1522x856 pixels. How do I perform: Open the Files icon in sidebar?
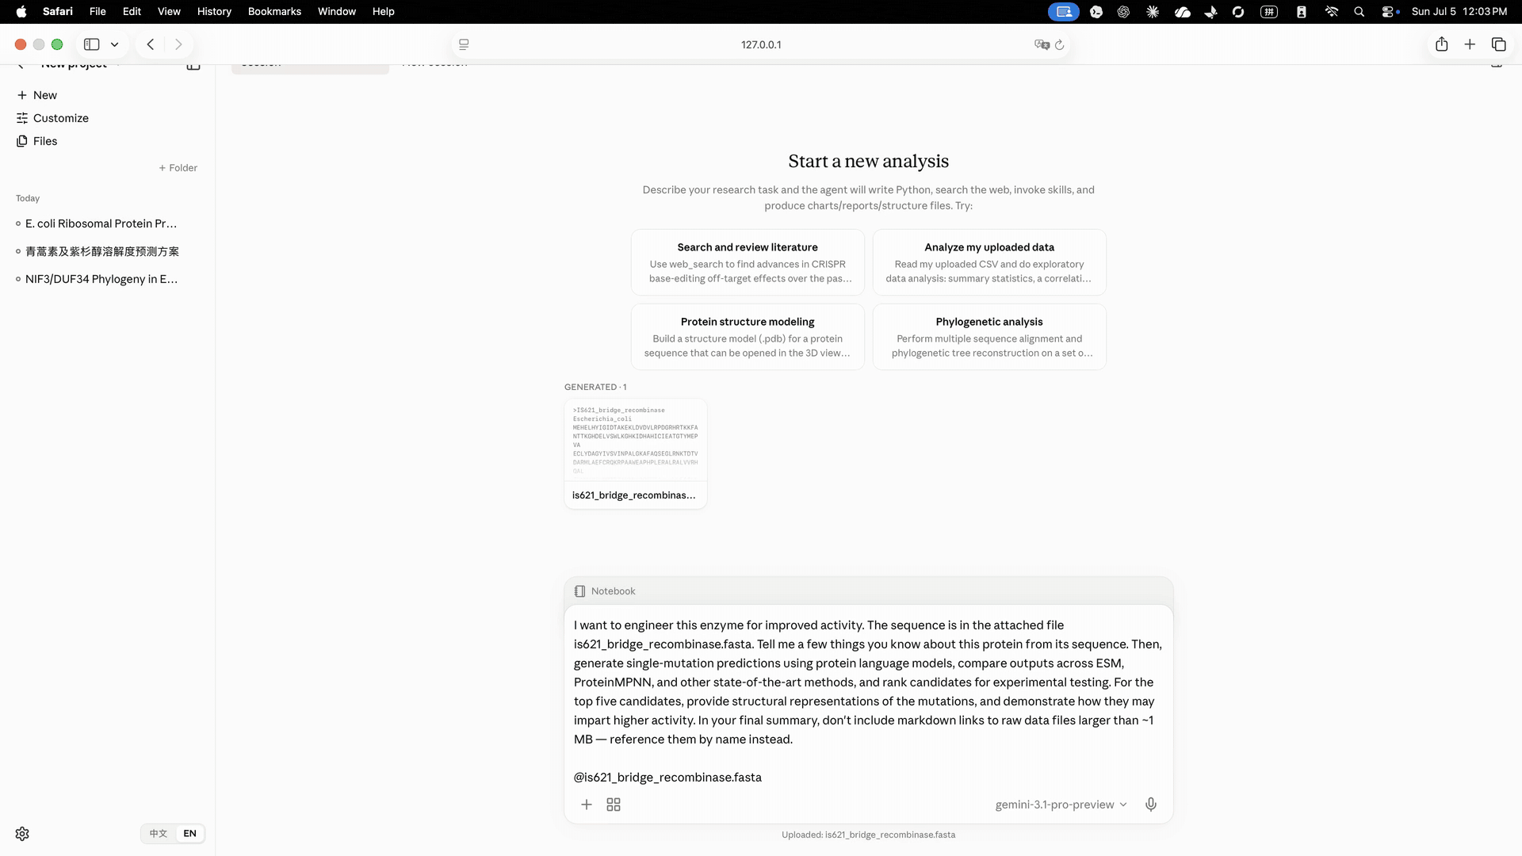pos(22,141)
